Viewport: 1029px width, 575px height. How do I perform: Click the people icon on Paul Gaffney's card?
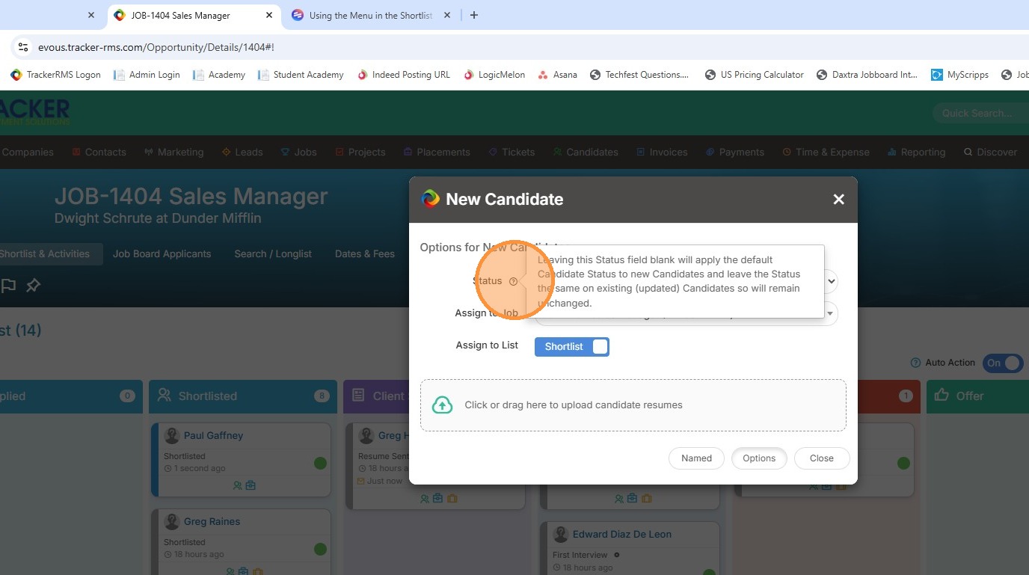237,485
